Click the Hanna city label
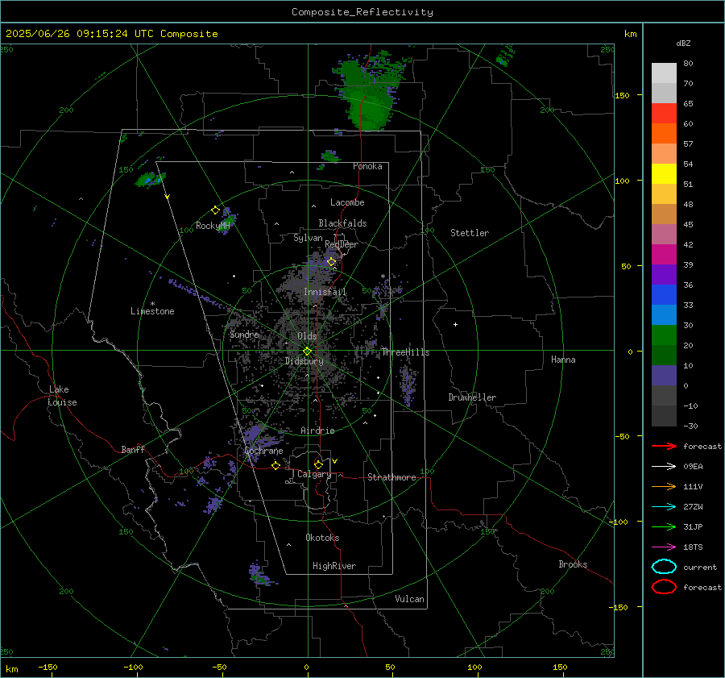 click(563, 360)
